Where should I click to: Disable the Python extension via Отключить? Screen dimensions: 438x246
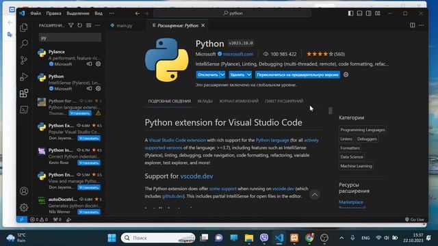(x=207, y=74)
